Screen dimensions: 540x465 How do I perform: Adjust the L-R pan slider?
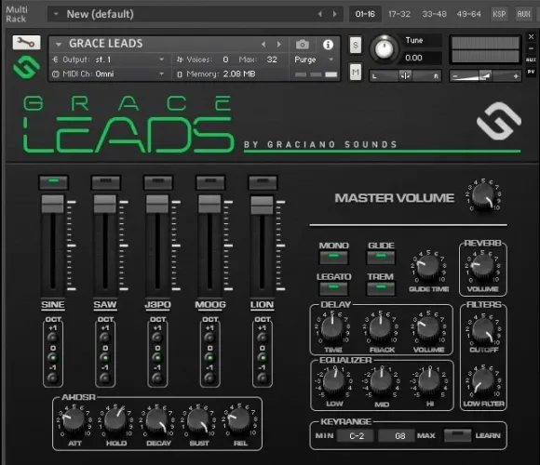click(405, 76)
